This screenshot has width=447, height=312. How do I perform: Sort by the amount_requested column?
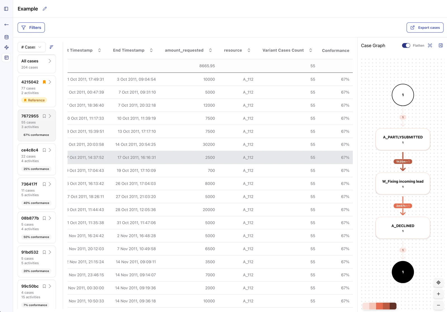(210, 50)
